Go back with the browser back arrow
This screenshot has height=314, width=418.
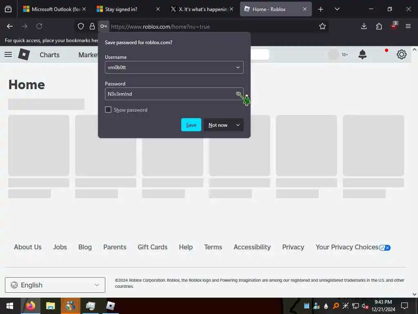pyautogui.click(x=10, y=26)
